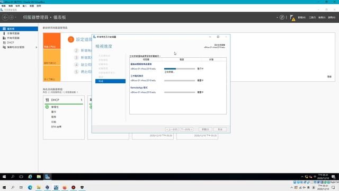The height and width of the screenshot is (191, 339).
Task: Open VirtualBox 輸入 Input menu
Action: point(25,6)
